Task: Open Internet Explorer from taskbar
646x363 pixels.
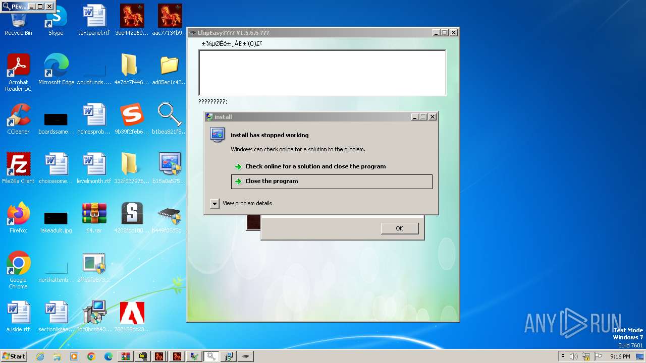Action: 40,356
